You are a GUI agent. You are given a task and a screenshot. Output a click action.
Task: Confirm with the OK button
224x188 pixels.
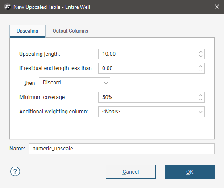click(190, 171)
